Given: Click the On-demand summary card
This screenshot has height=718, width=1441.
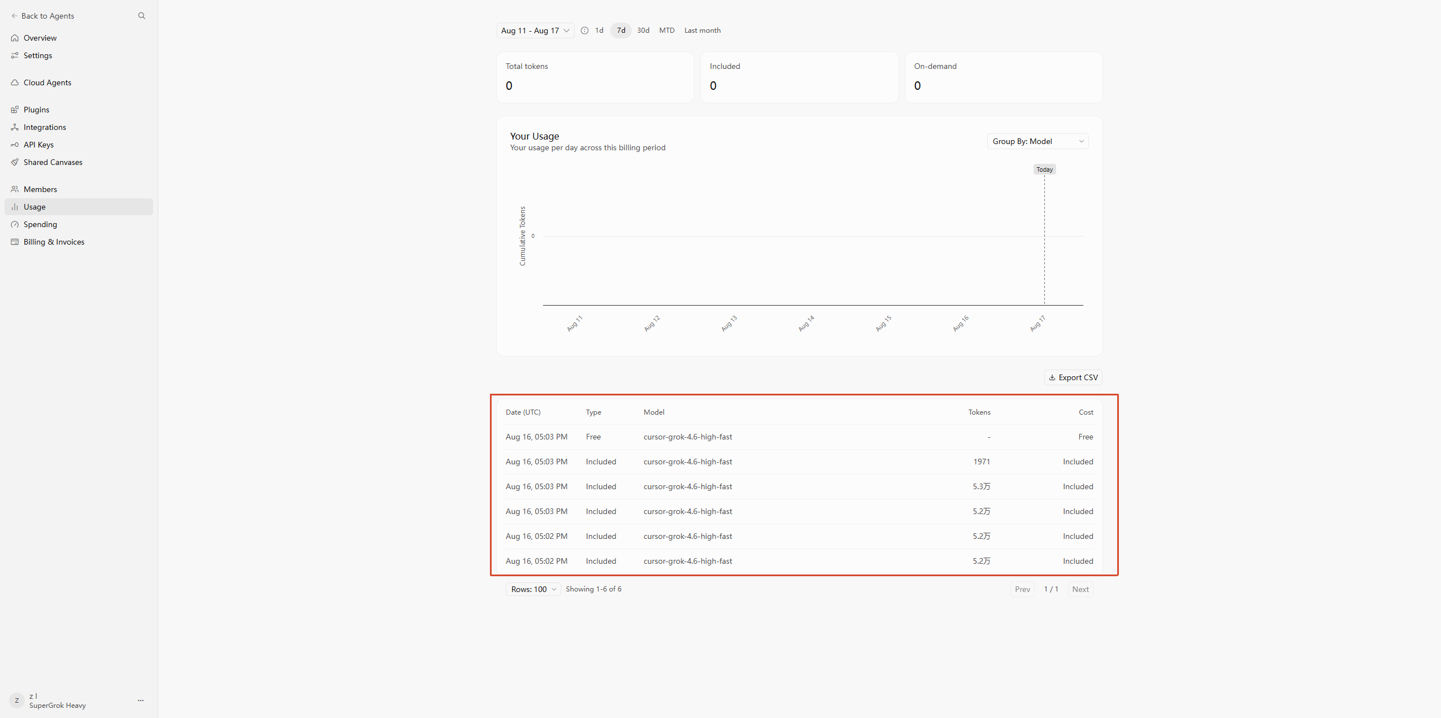Looking at the screenshot, I should [x=1004, y=77].
